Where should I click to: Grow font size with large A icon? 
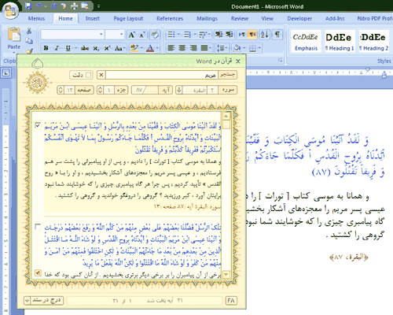[131, 35]
